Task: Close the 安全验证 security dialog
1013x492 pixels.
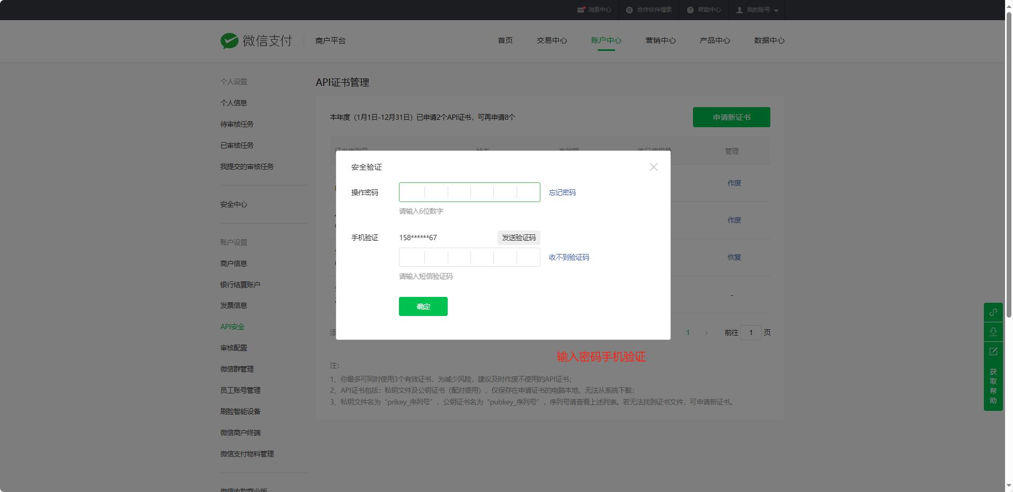Action: click(653, 167)
